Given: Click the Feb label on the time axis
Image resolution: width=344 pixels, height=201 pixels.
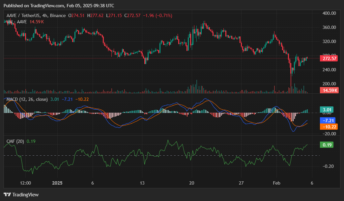Looking at the screenshot, I should (x=276, y=183).
